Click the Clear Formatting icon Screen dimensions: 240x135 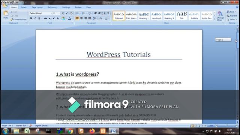71,13
